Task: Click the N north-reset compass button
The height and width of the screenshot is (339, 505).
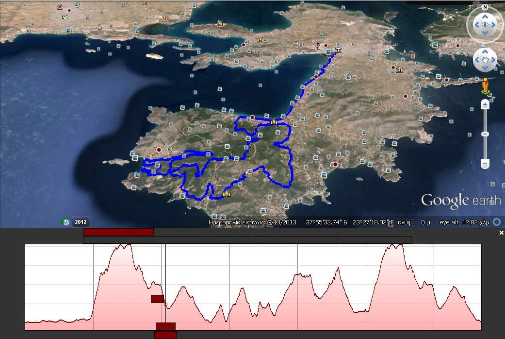Action: 485,7
